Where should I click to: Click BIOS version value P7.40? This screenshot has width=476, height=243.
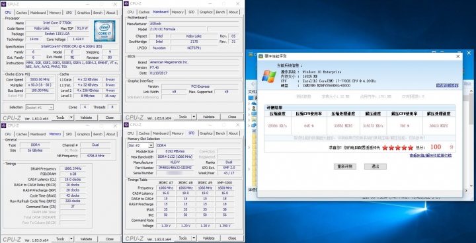193,67
